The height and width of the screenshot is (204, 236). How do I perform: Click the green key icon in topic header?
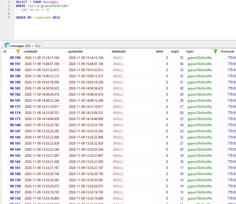(215, 51)
